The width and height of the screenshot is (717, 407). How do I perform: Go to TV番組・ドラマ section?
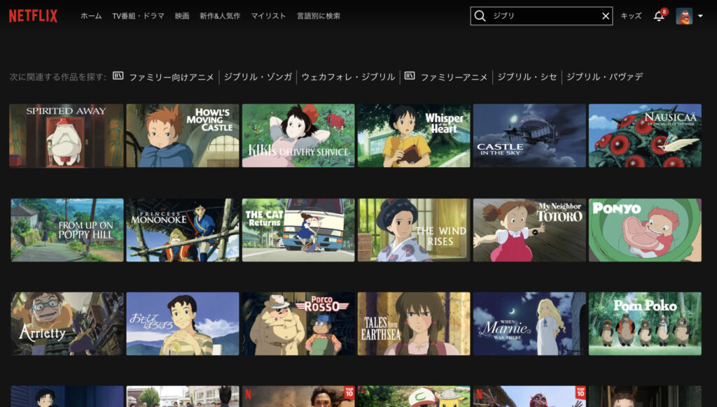(x=139, y=16)
